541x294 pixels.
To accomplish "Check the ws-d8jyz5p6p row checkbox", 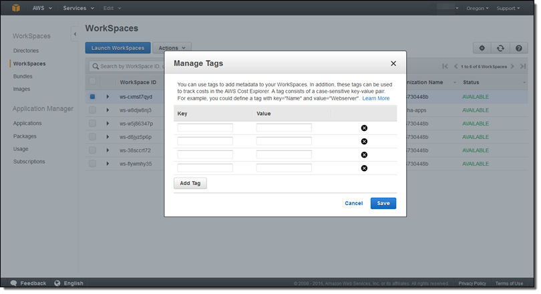I will point(92,137).
